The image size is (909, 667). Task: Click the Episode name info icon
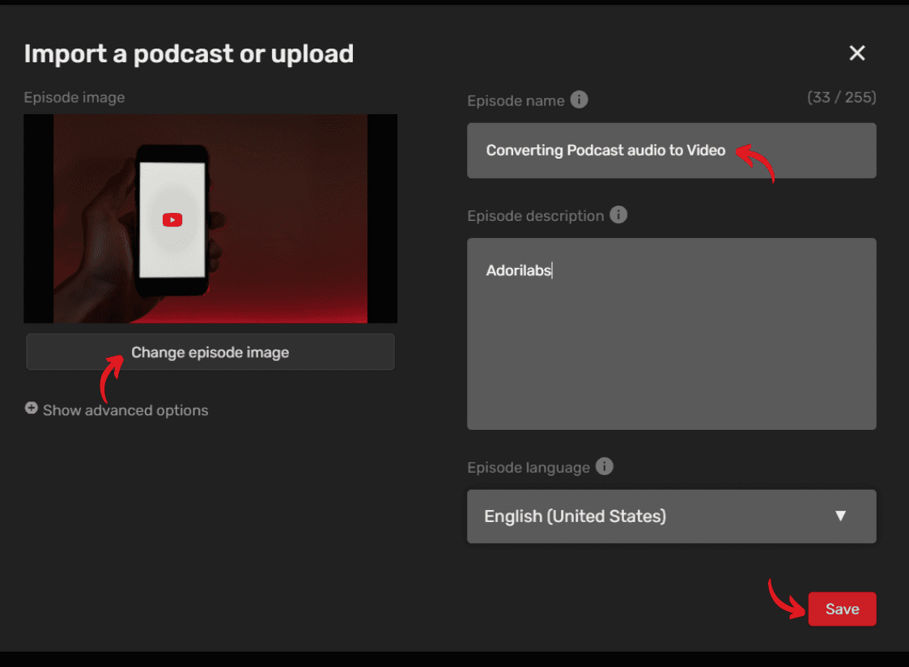pyautogui.click(x=579, y=100)
